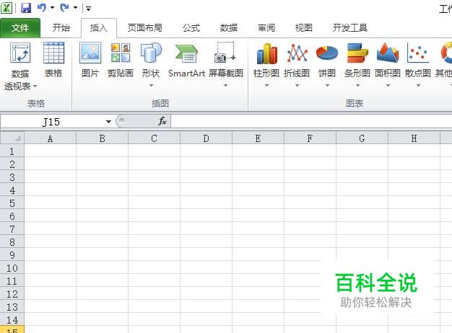Select column H header

(414, 138)
